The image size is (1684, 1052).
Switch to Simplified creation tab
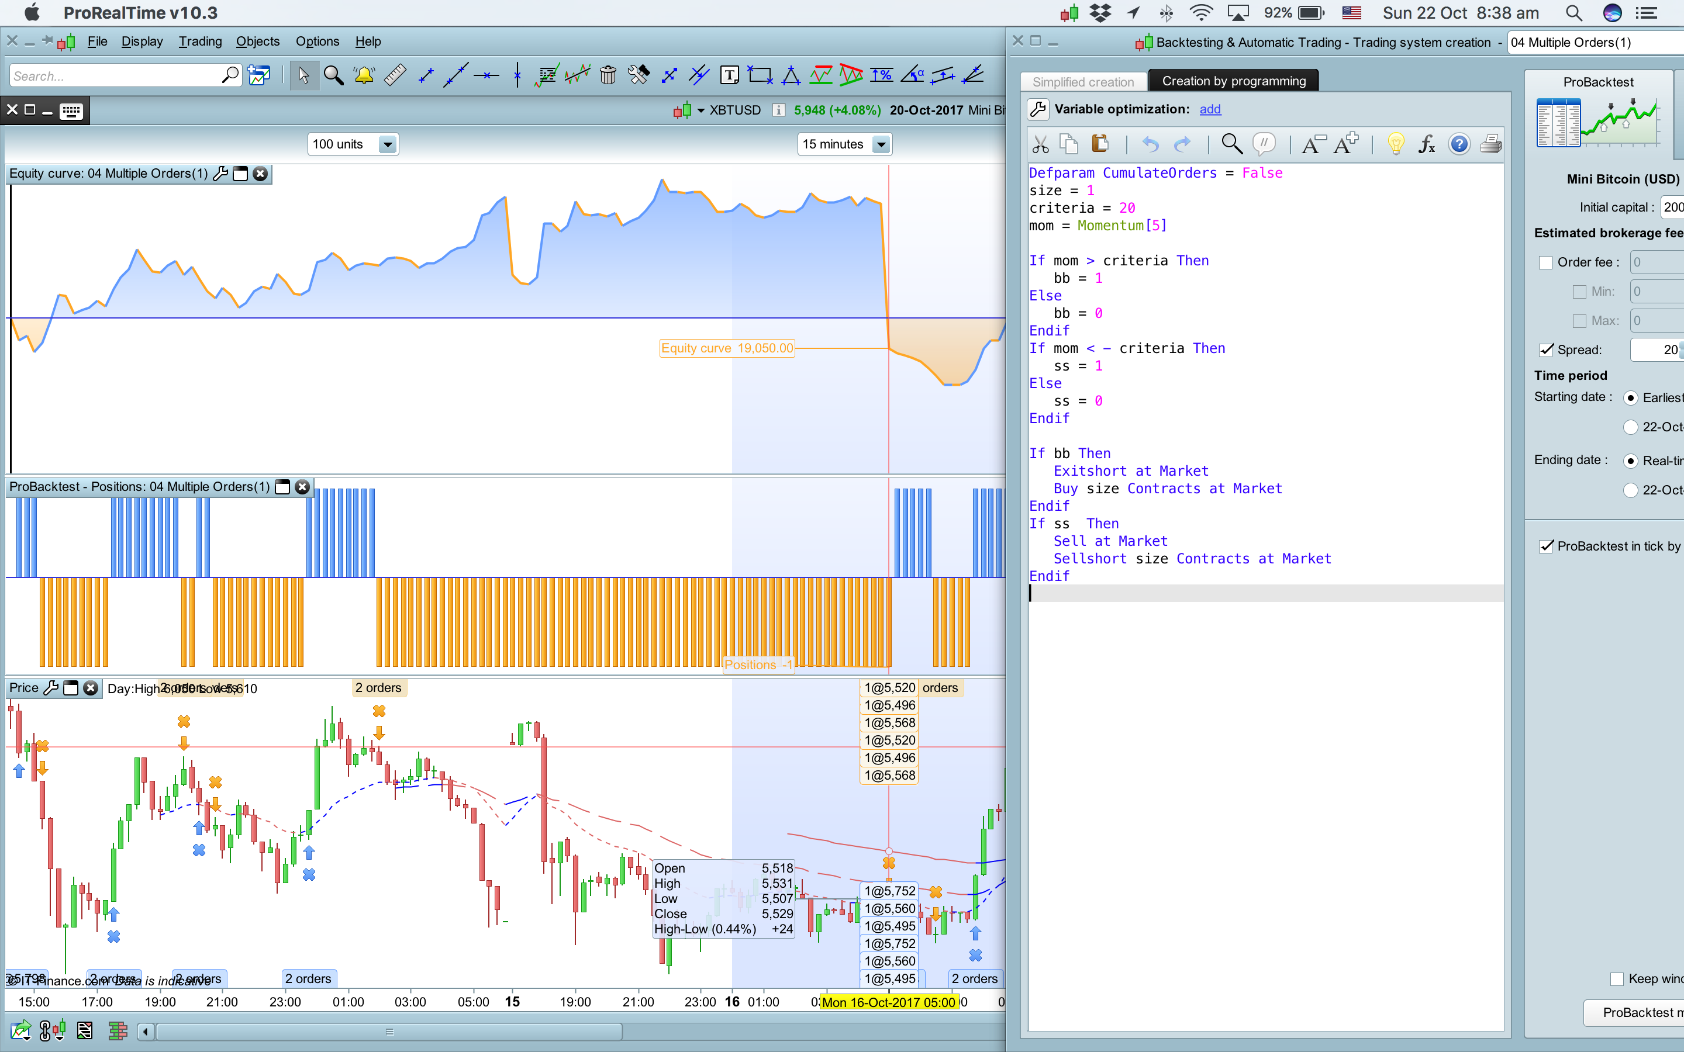(1083, 81)
